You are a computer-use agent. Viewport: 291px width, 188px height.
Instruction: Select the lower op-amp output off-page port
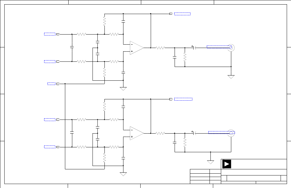171,99
